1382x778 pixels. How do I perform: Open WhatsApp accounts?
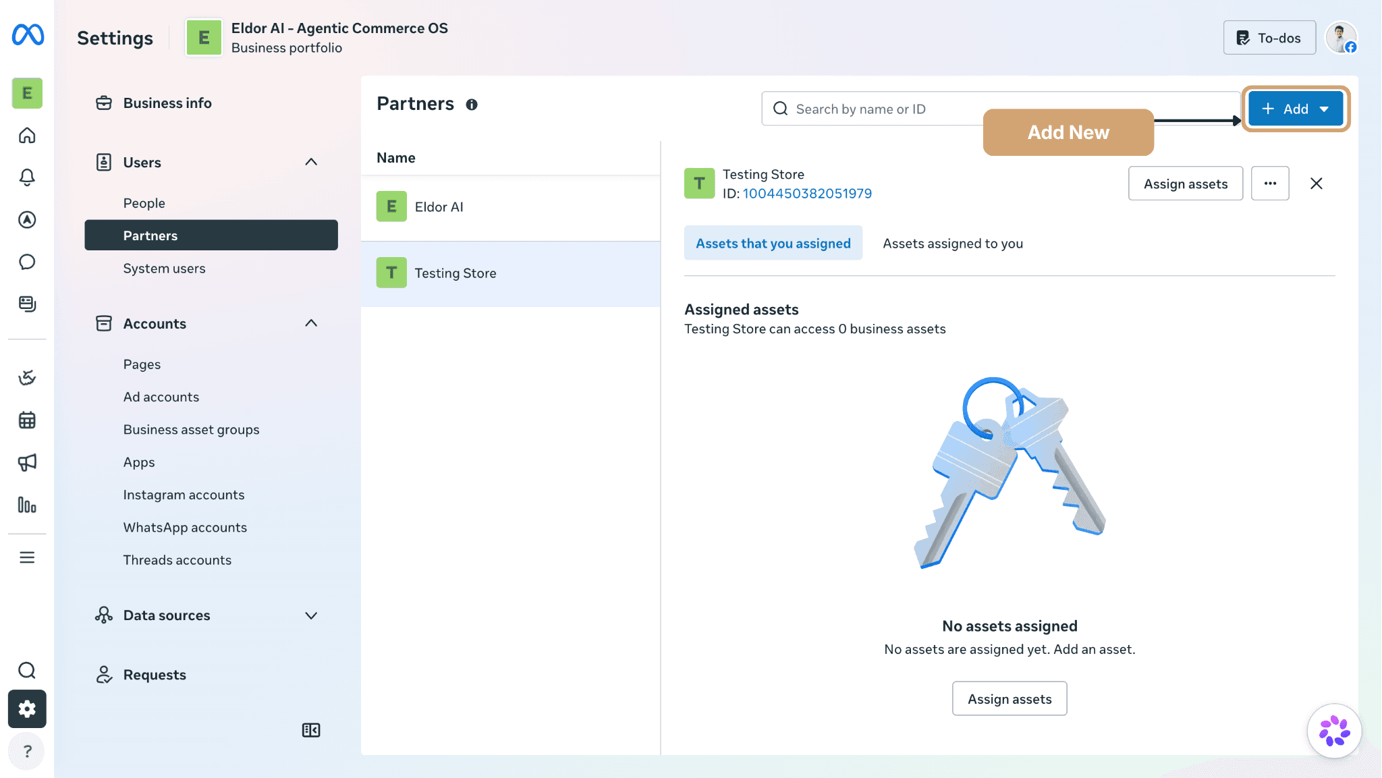185,528
